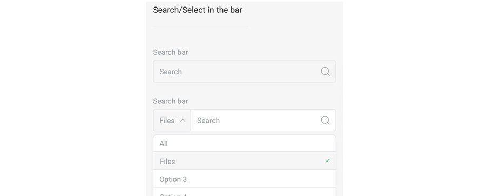The height and width of the screenshot is (196, 486).
Task: Click the first "Search bar" label
Action: pos(171,52)
